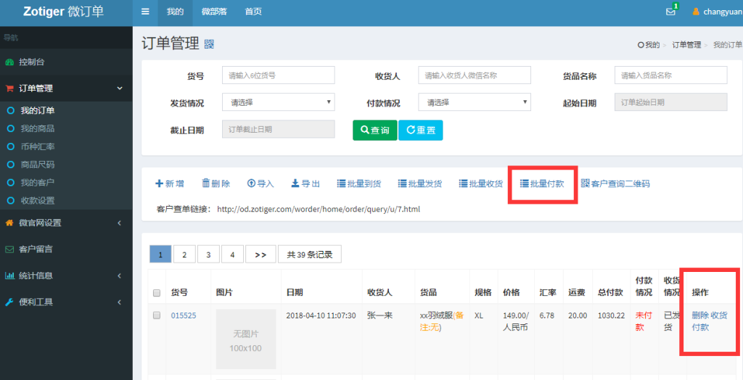Click the wrench icon for 便利工具
Screen dimensions: 743x380
(9, 302)
